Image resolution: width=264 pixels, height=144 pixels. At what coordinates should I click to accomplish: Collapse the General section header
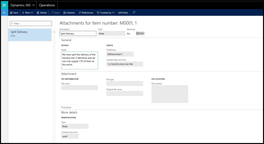(66, 40)
